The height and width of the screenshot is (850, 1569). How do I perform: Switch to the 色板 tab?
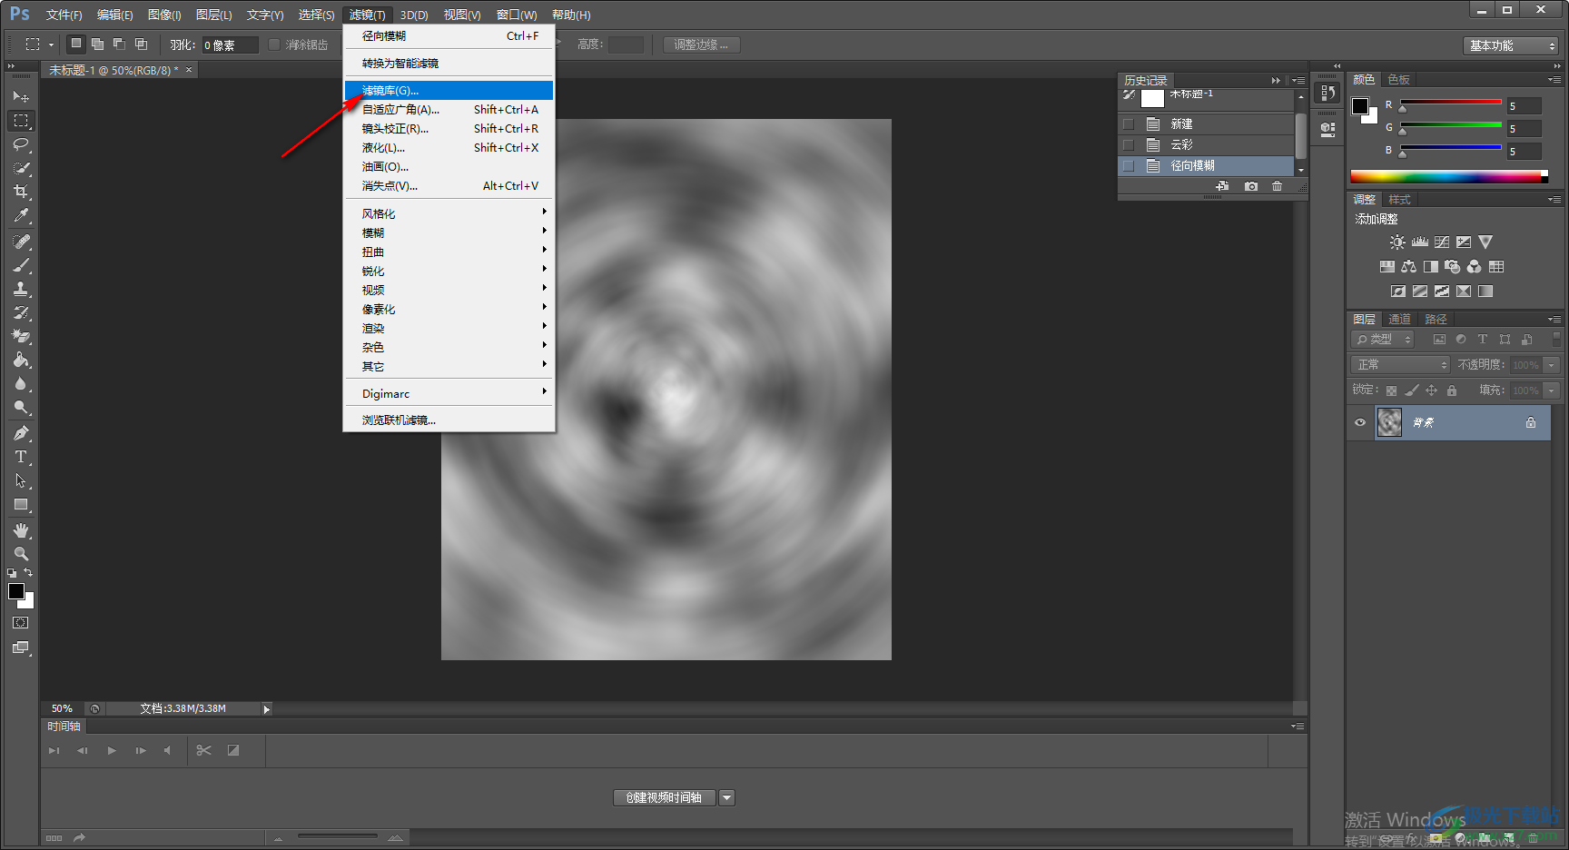tap(1399, 79)
